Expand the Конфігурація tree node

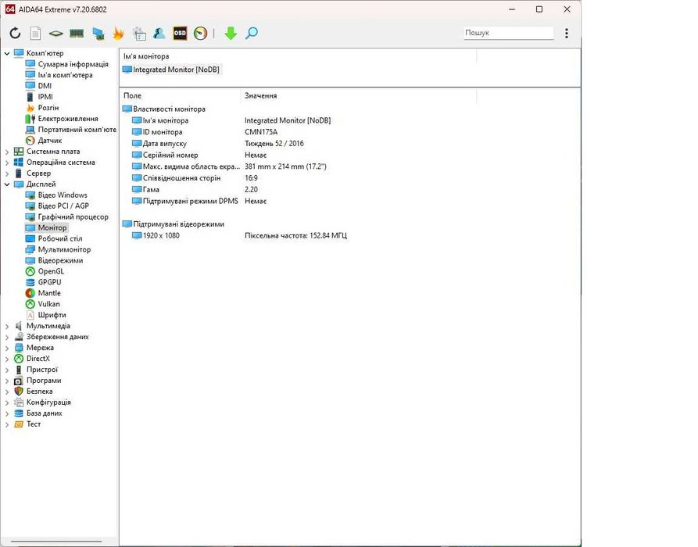[x=7, y=402]
